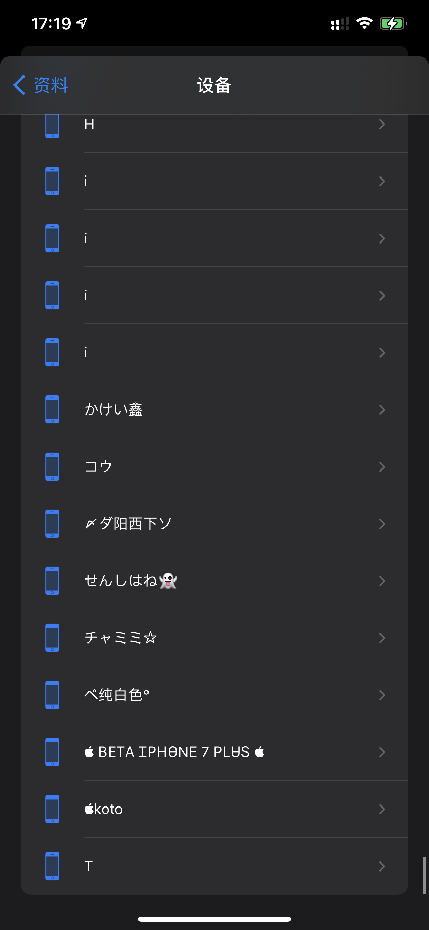Tap the chevron on the H row

click(x=382, y=125)
